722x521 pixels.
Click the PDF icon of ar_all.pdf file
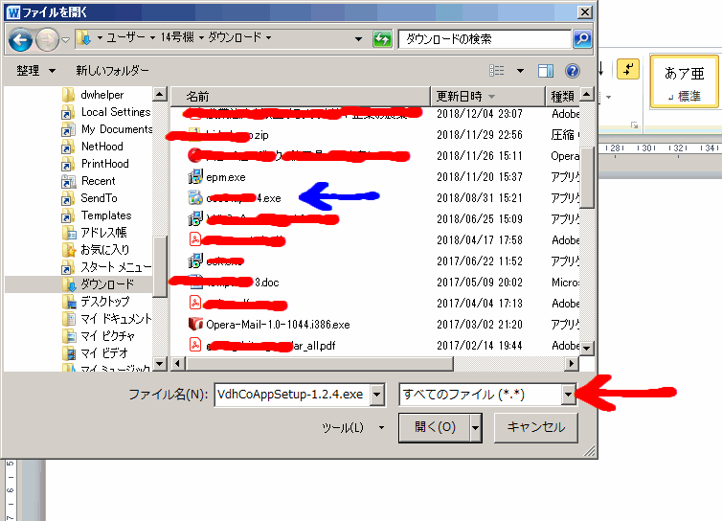pyautogui.click(x=195, y=345)
